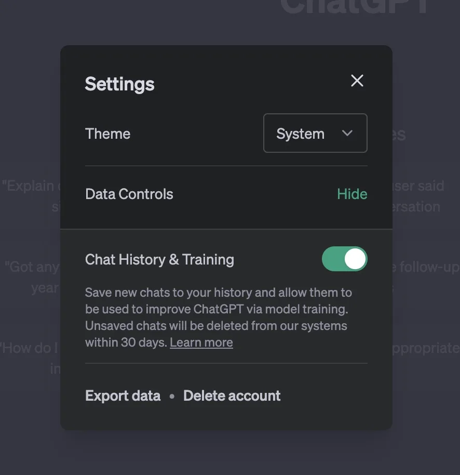Close the Settings dialog with the X icon
Image resolution: width=460 pixels, height=475 pixels.
coord(357,81)
